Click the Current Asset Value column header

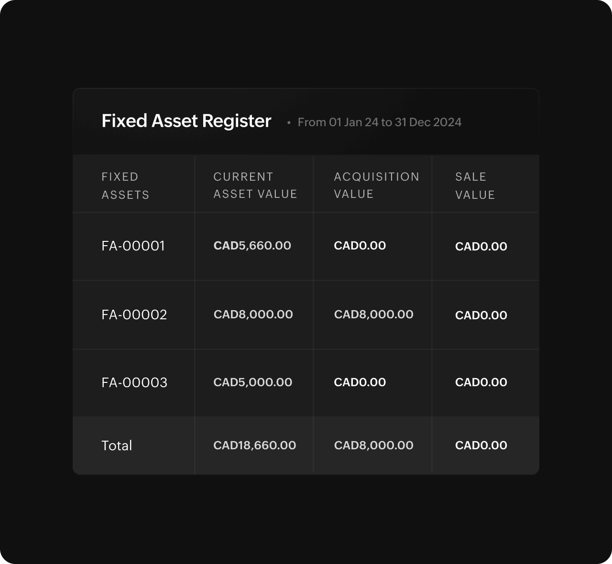[x=255, y=185]
